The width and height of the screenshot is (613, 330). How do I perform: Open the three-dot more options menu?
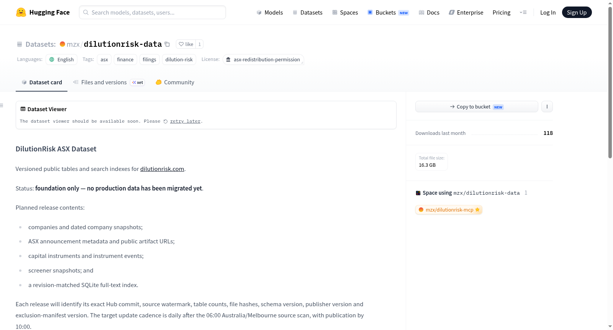click(547, 107)
